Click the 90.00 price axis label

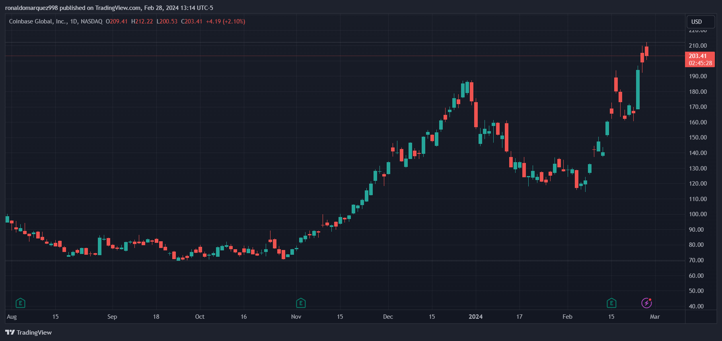(696, 230)
